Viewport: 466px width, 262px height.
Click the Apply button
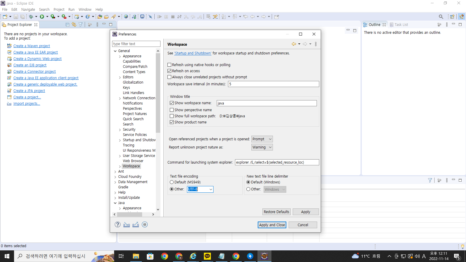306,212
